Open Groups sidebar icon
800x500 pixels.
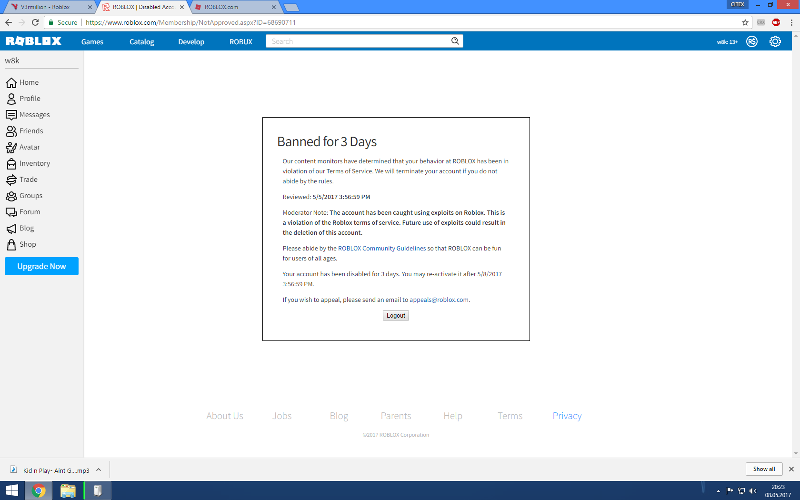pos(11,196)
